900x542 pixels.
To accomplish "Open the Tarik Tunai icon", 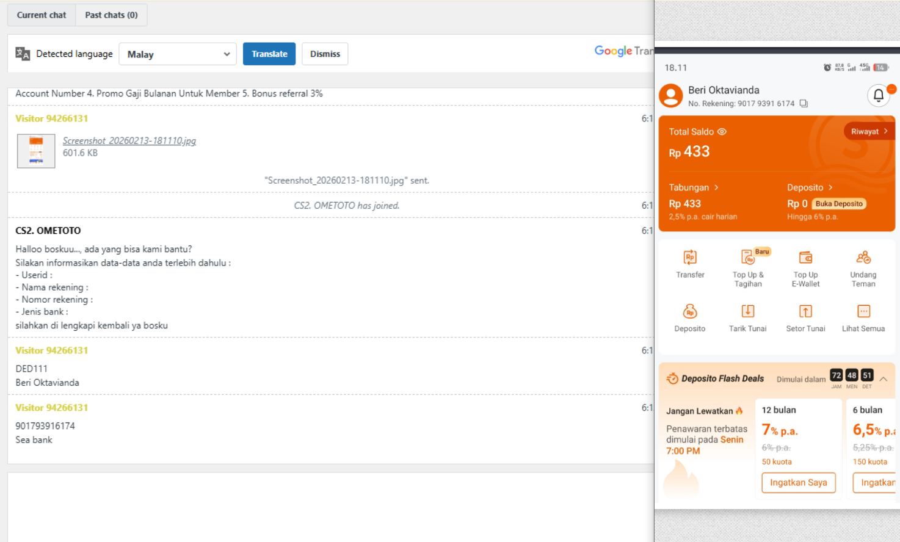I will click(x=748, y=311).
